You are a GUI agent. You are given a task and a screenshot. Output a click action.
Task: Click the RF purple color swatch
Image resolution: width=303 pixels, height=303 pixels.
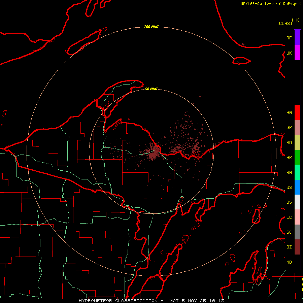click(297, 38)
